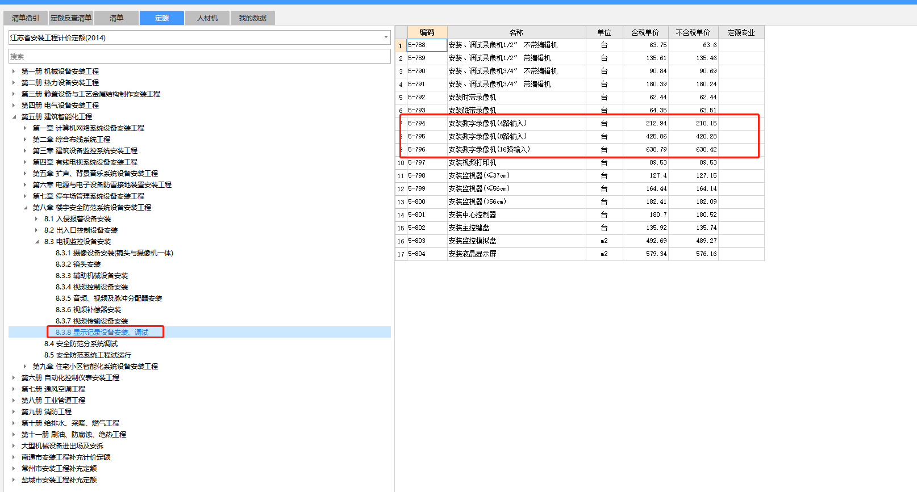917x492 pixels.
Task: Select 南通市安装工程补充计价定额
Action: (66, 457)
